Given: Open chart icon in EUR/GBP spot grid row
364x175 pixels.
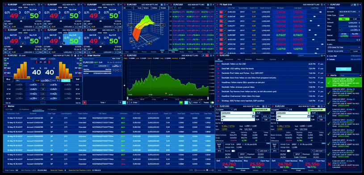Looking at the screenshot, I should pos(225,35).
